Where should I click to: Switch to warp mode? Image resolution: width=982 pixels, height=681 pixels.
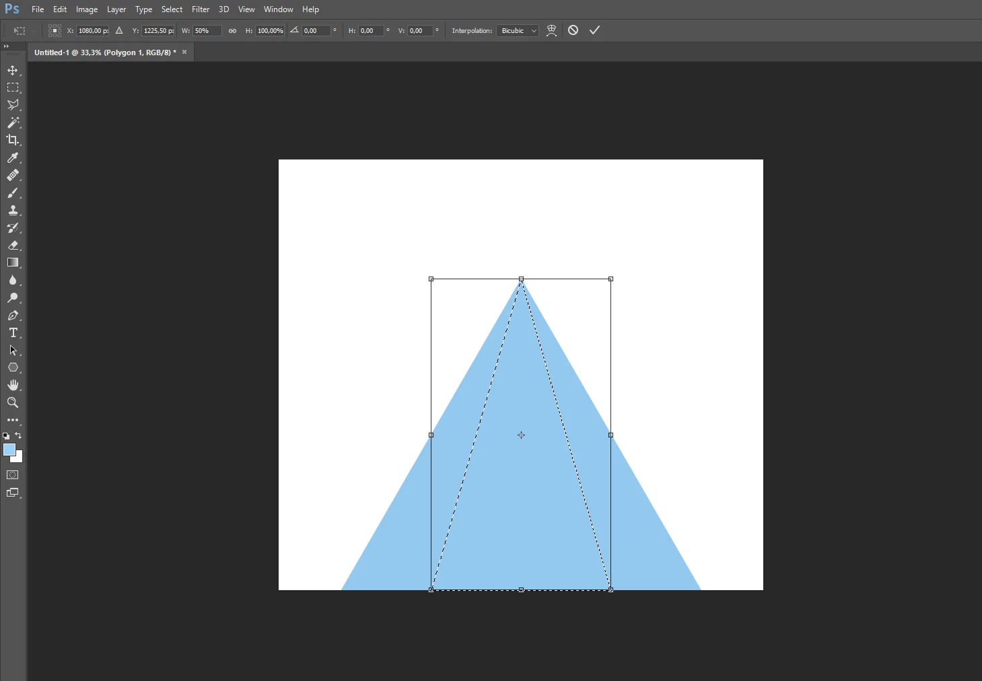click(551, 30)
